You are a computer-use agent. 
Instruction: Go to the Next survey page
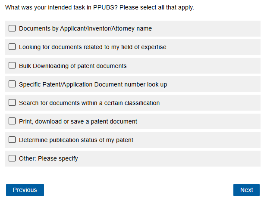point(246,190)
